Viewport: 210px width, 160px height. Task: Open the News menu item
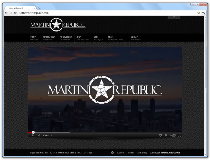point(83,38)
